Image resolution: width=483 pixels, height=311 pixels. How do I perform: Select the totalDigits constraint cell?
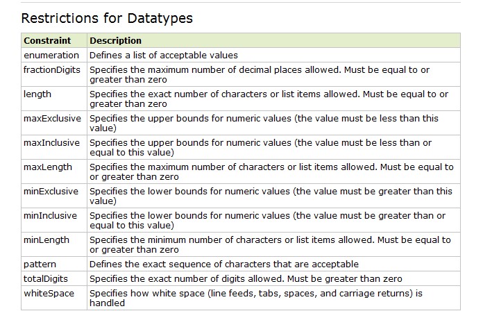click(54, 278)
